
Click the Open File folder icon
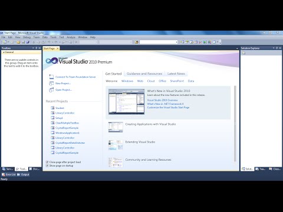tap(18, 42)
